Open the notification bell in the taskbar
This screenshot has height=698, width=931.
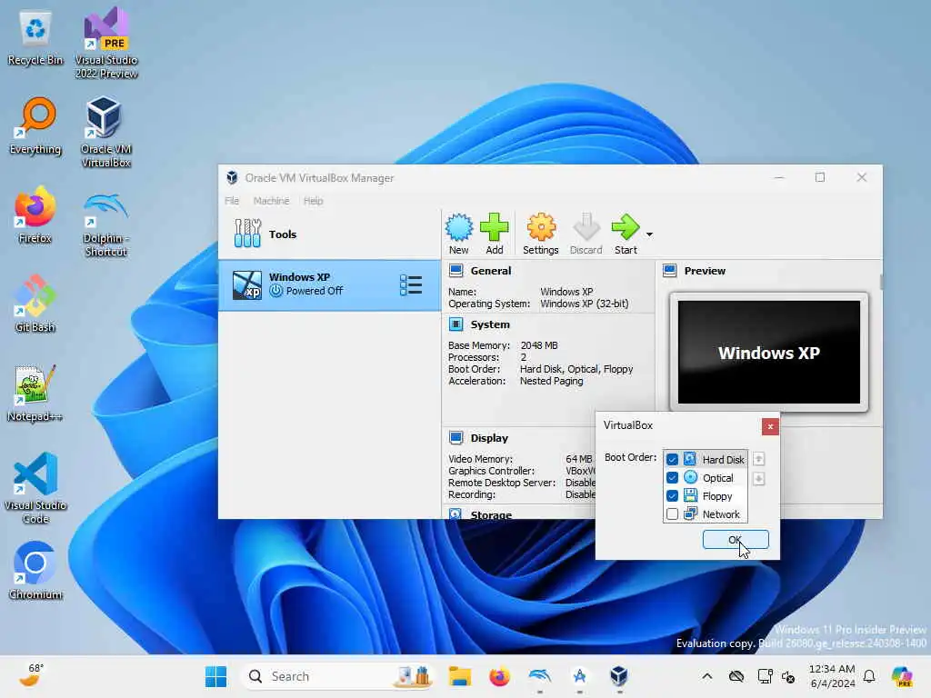click(x=869, y=676)
